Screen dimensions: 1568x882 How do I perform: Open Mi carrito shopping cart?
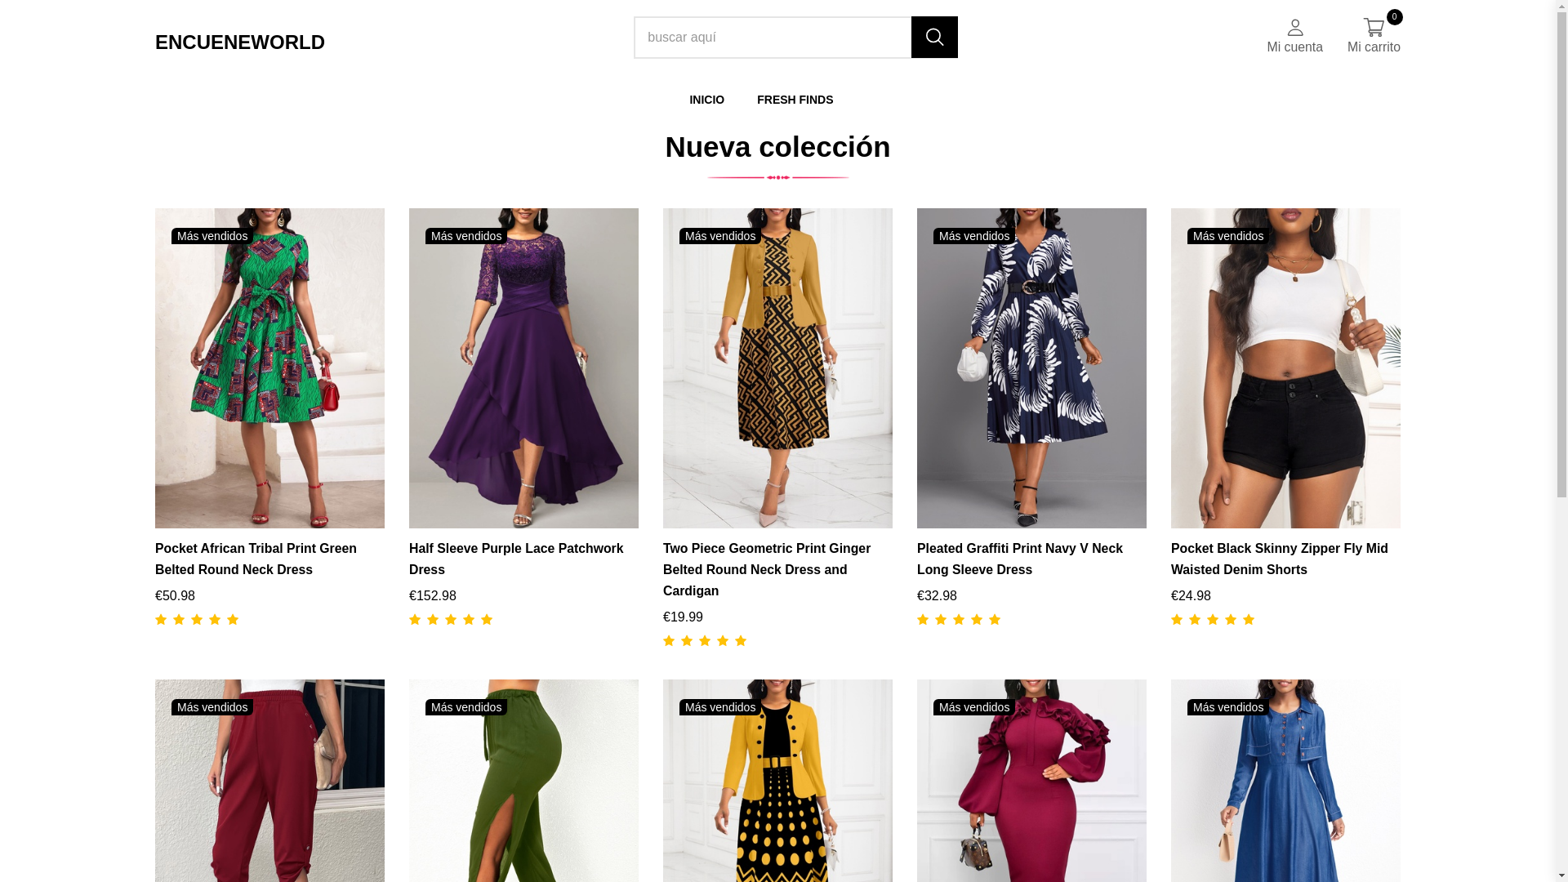click(1374, 37)
